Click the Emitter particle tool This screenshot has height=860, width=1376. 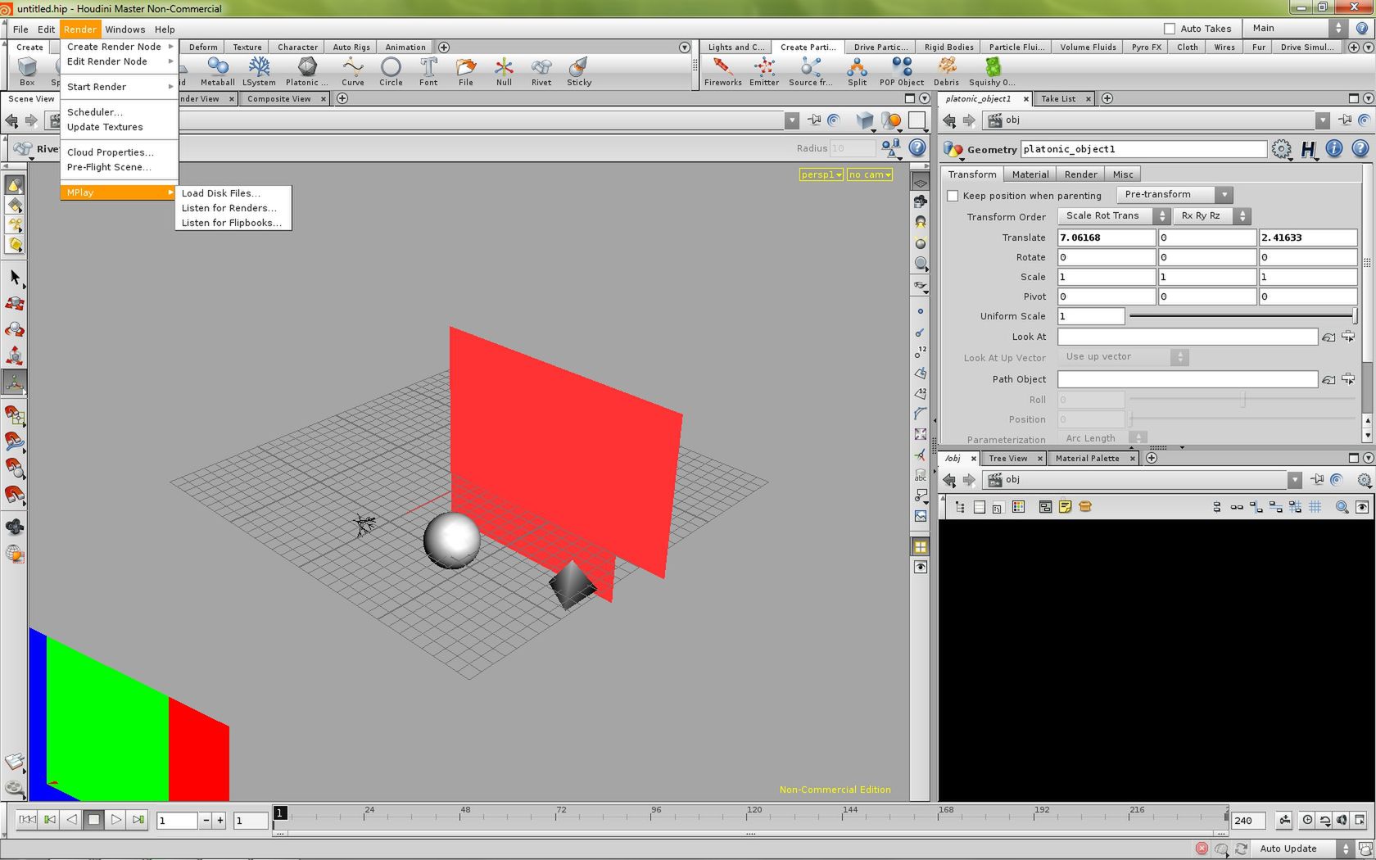(764, 71)
